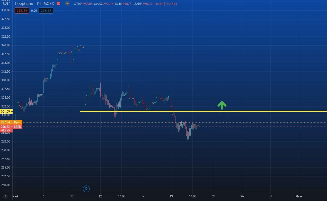This screenshot has height=201, width=327.
Task: Click the dividend D marker on timeline
Action: click(86, 189)
